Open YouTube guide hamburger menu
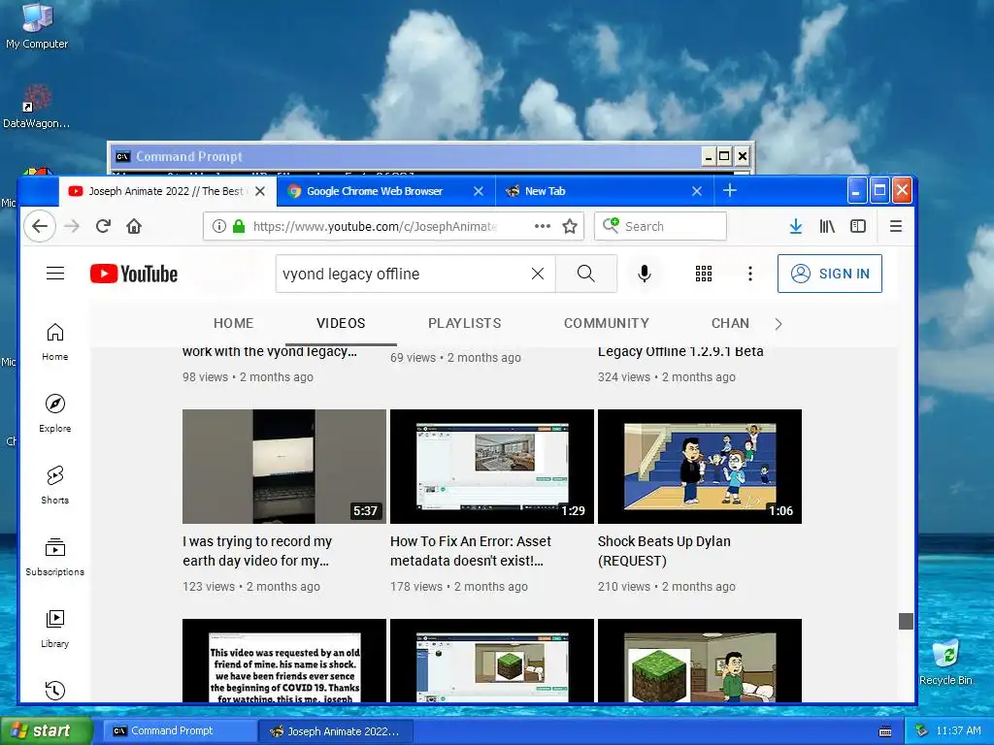 click(55, 273)
